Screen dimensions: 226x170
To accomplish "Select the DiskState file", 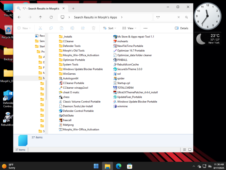I will tap(66, 116).
